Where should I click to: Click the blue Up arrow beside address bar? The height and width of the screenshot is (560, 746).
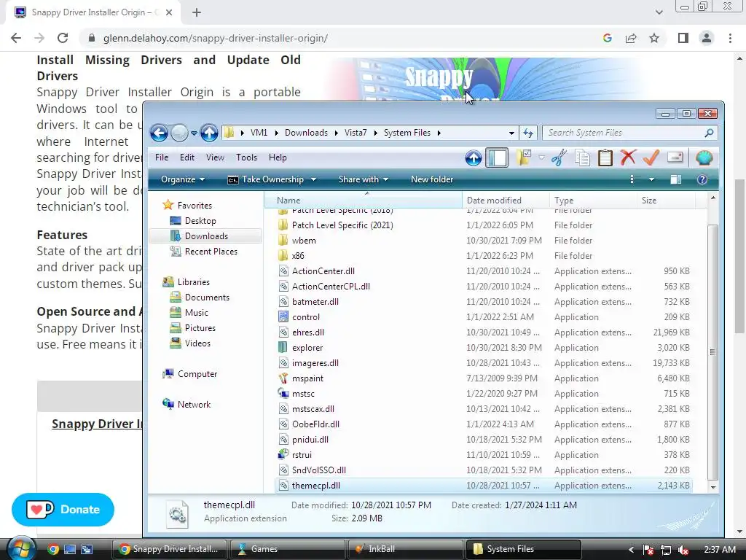(209, 133)
